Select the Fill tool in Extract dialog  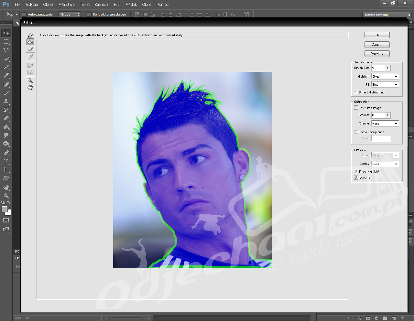point(30,42)
